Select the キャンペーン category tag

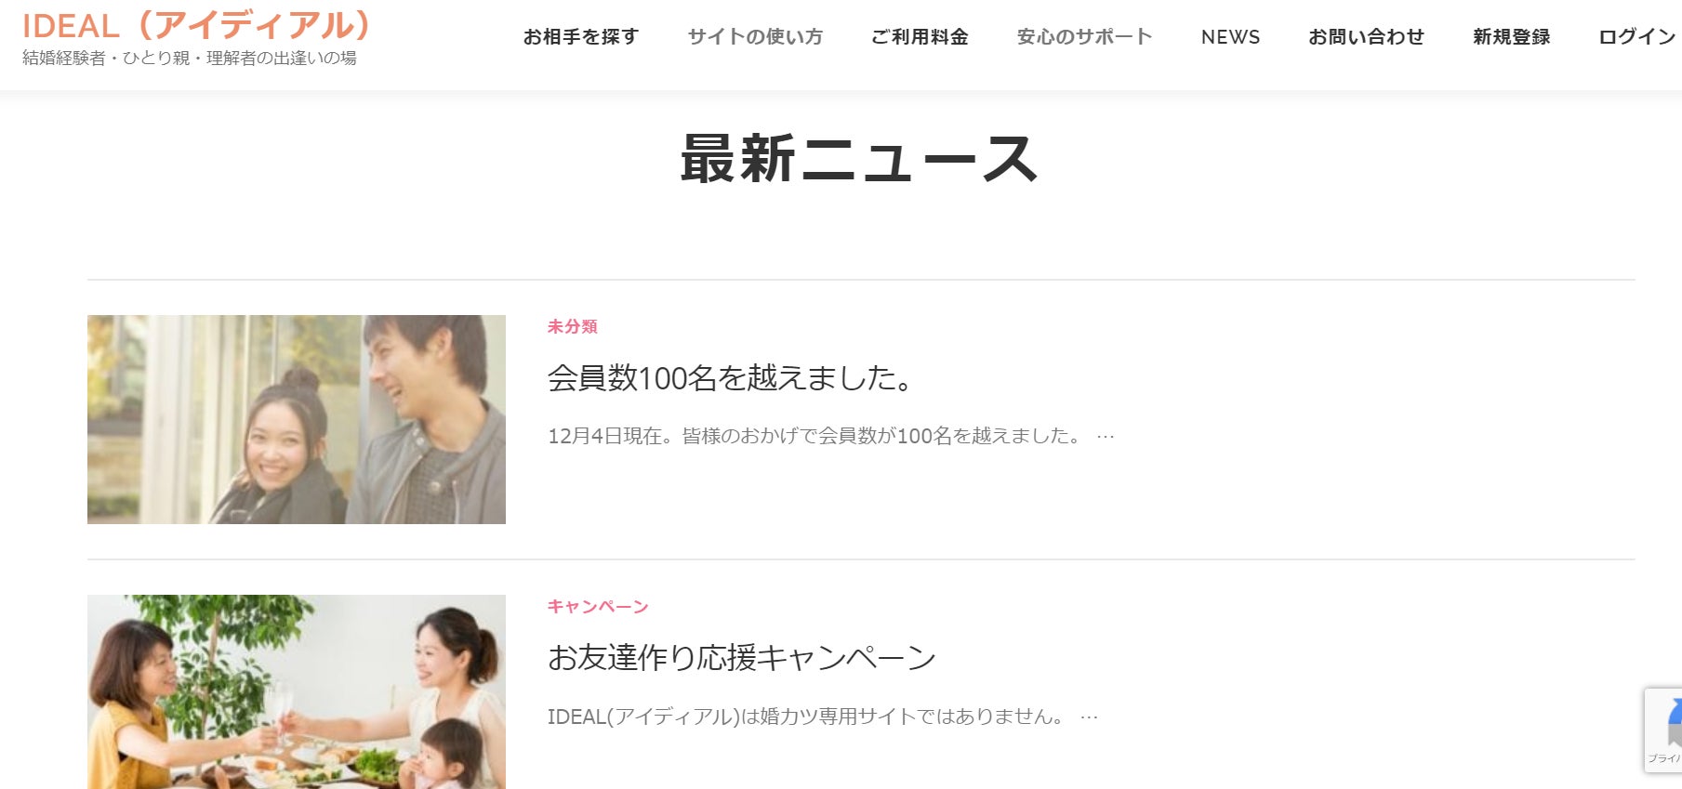point(598,607)
